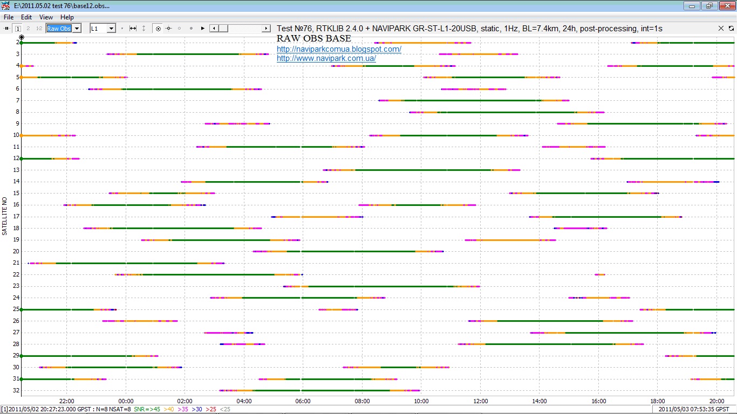Toggle the solution 1 button
Viewport: 737px width, 414px height.
(18, 28)
